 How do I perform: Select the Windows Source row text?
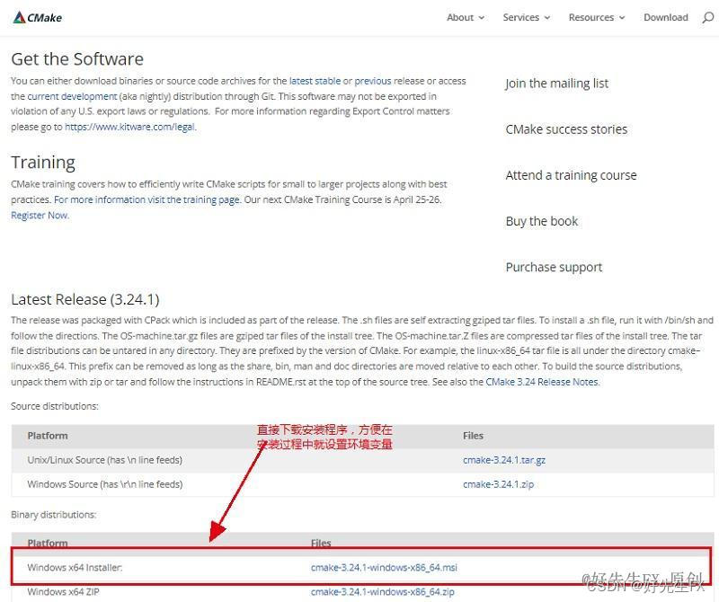[x=104, y=484]
